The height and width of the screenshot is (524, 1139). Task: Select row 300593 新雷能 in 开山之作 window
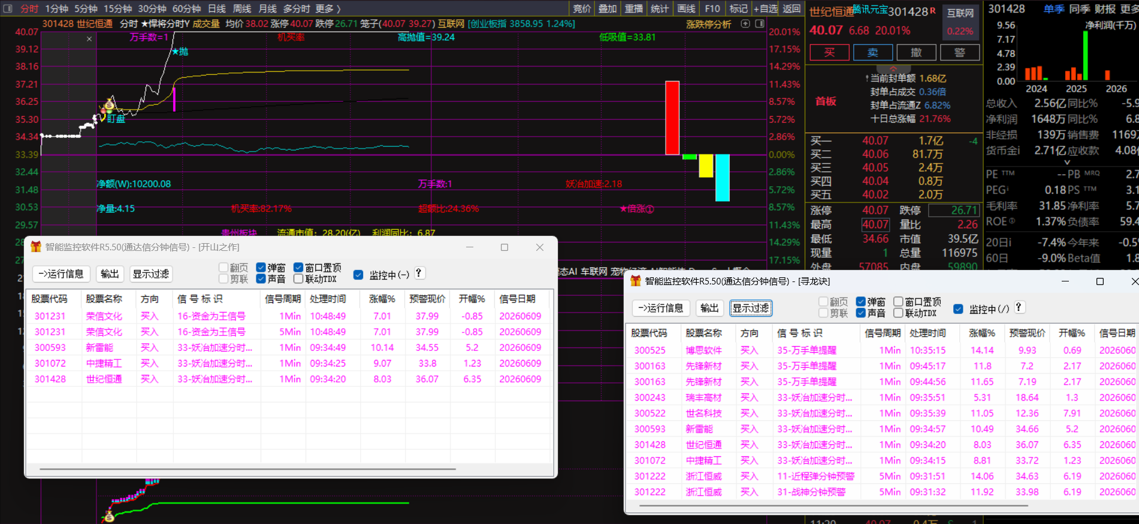click(289, 347)
